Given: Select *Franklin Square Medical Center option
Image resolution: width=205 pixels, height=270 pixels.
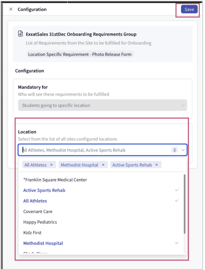Looking at the screenshot, I should point(55,180).
